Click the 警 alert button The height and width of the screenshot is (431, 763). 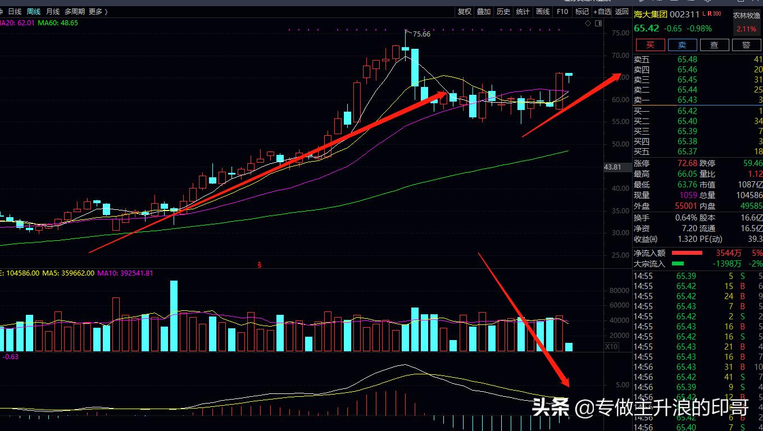pyautogui.click(x=746, y=45)
